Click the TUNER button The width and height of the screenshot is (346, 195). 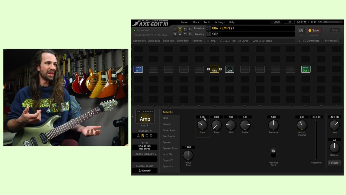pyautogui.click(x=276, y=22)
